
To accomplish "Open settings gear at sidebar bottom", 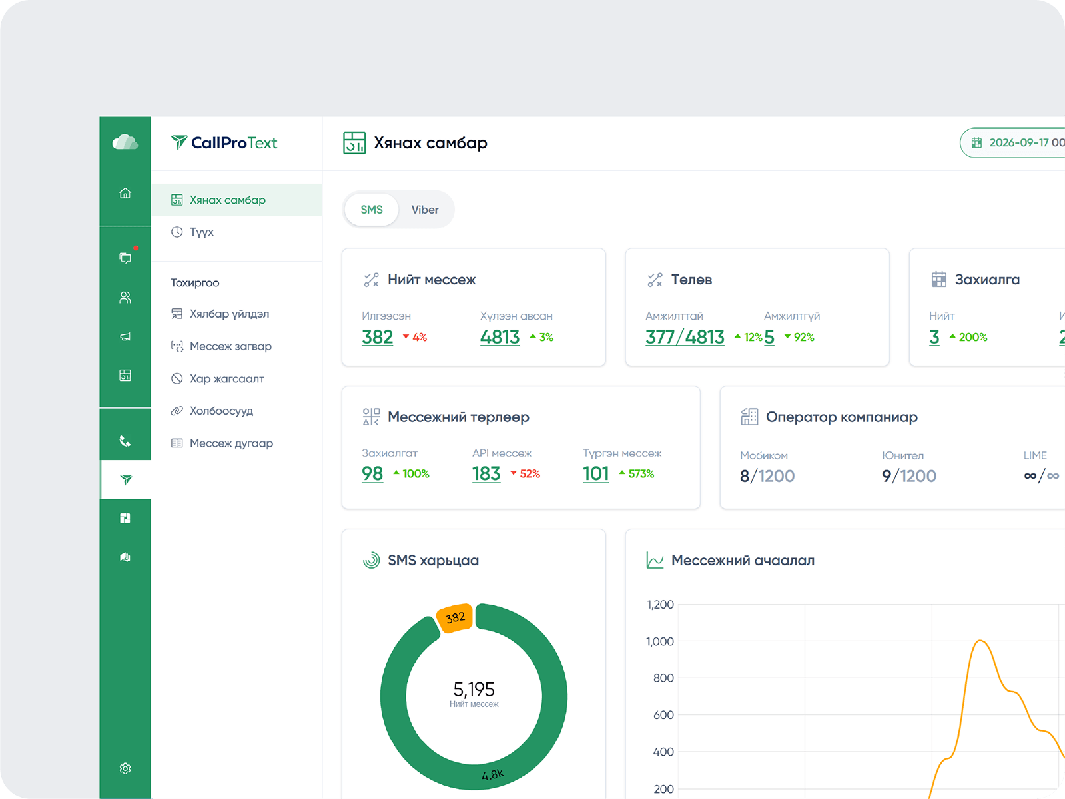I will (x=125, y=768).
